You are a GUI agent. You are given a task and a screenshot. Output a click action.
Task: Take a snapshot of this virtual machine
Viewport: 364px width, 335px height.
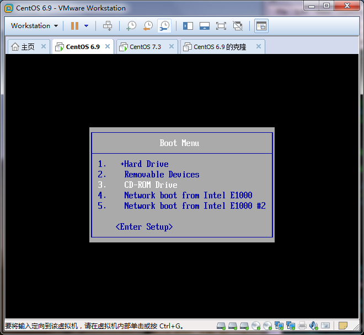[x=131, y=26]
